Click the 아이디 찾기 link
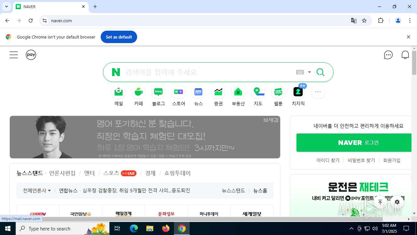417x235 pixels. [328, 160]
